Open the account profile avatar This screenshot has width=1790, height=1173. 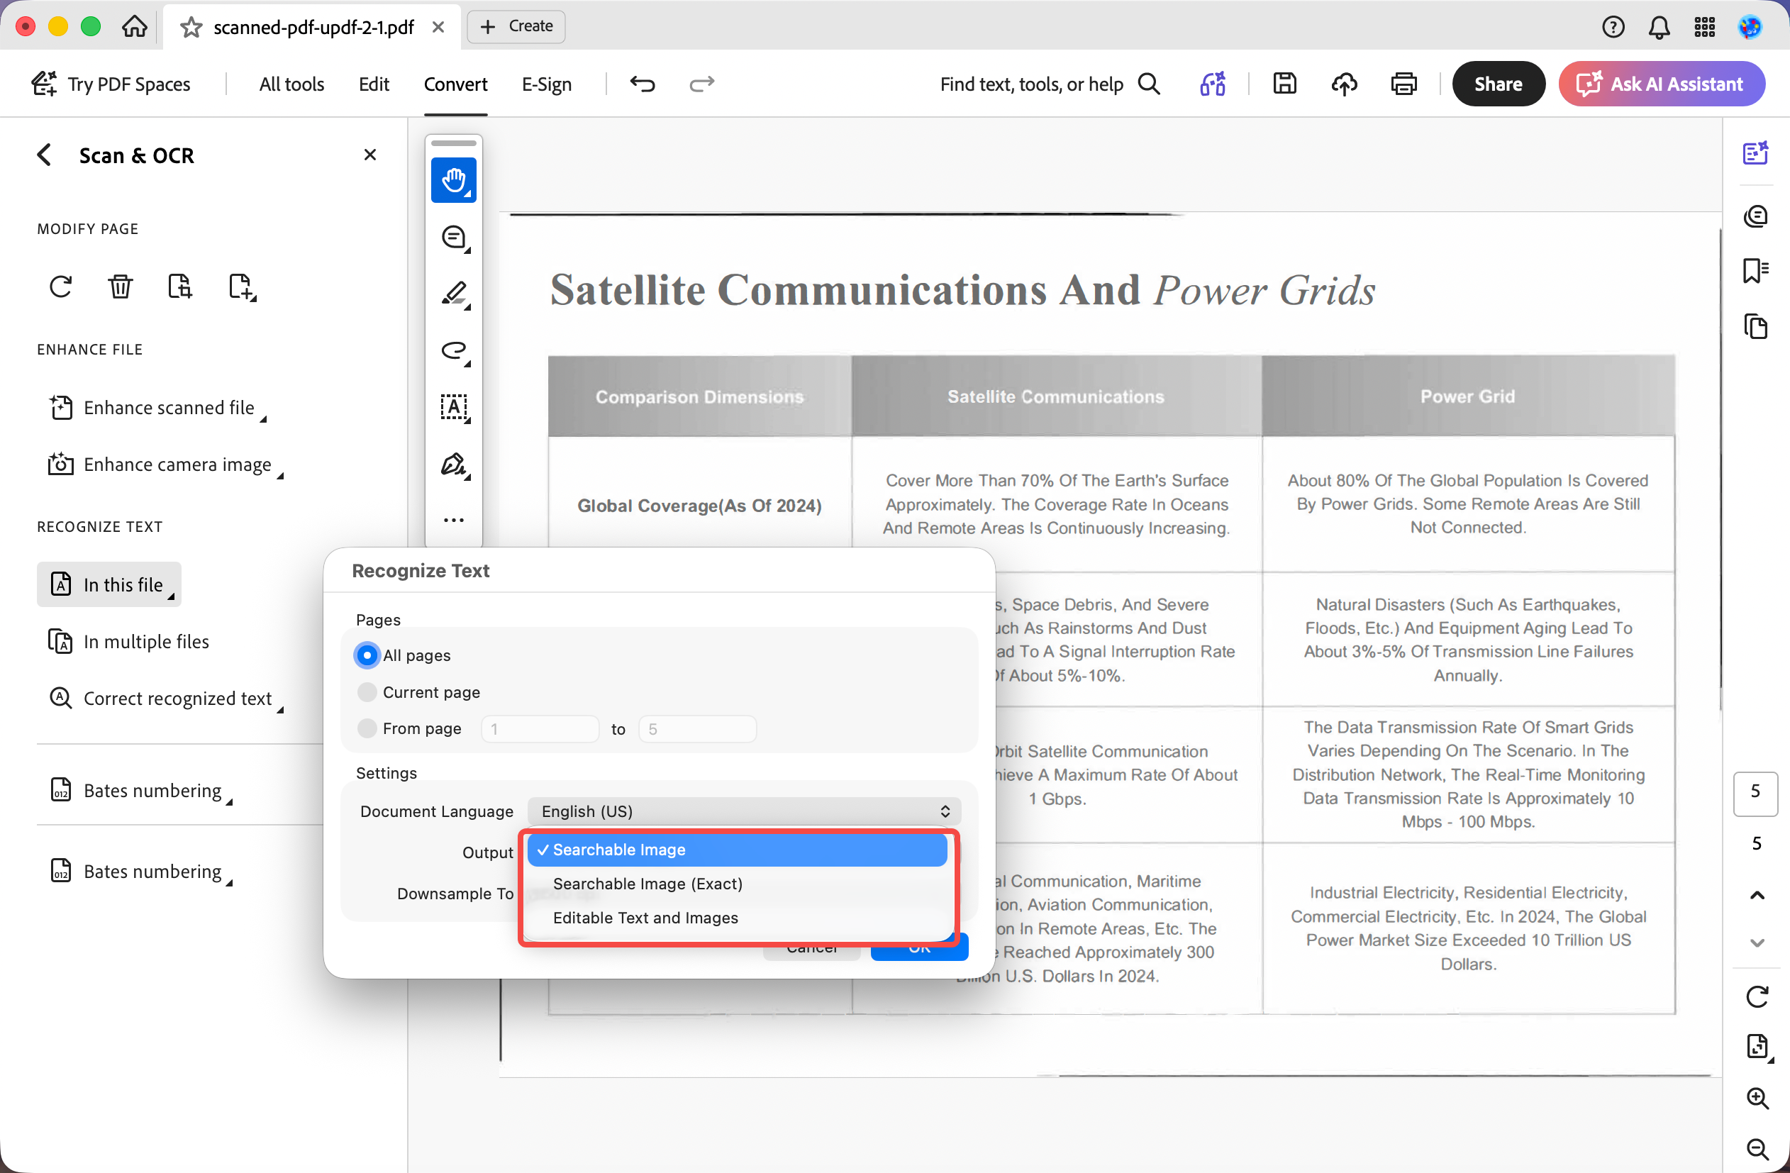point(1751,27)
